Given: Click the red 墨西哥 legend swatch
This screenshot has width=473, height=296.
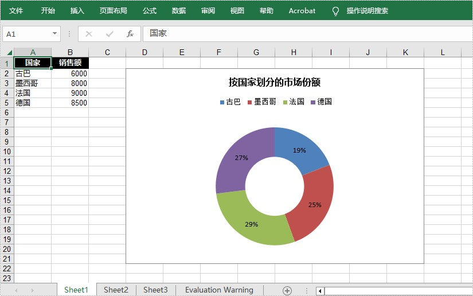Looking at the screenshot, I should click(249, 102).
